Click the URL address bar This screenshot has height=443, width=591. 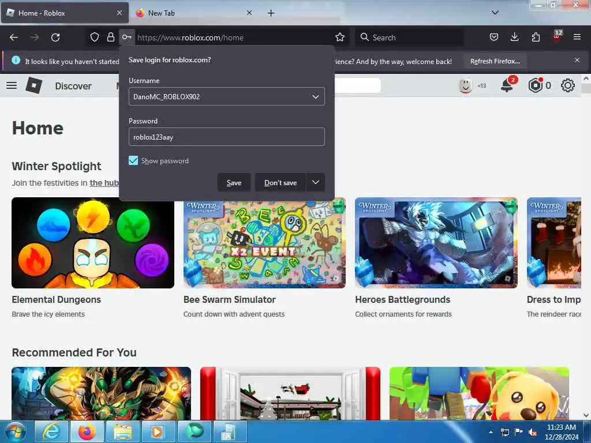coord(234,37)
